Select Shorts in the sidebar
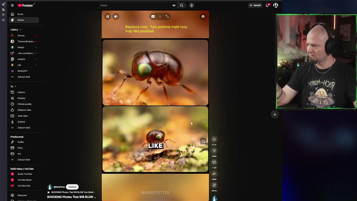 pos(24,20)
